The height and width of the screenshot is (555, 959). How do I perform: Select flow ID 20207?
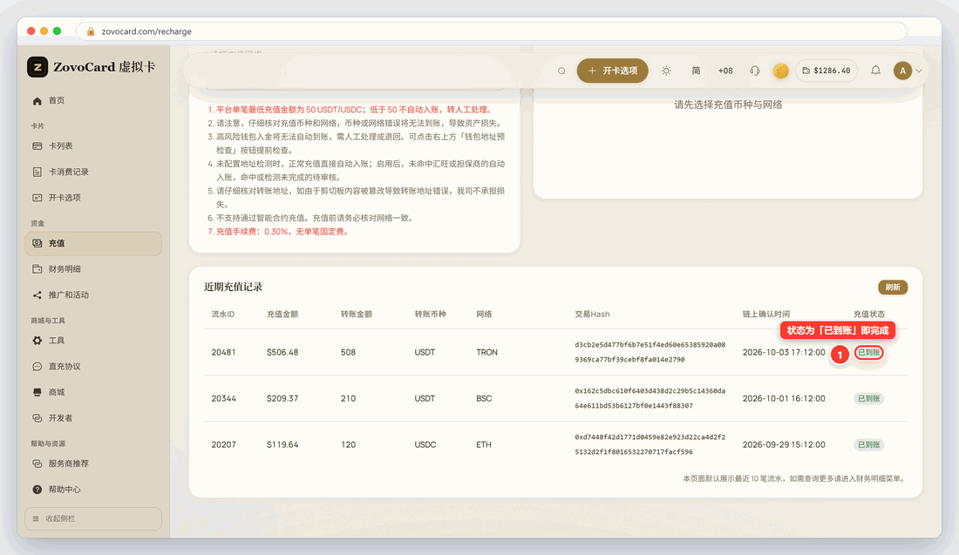click(x=223, y=445)
